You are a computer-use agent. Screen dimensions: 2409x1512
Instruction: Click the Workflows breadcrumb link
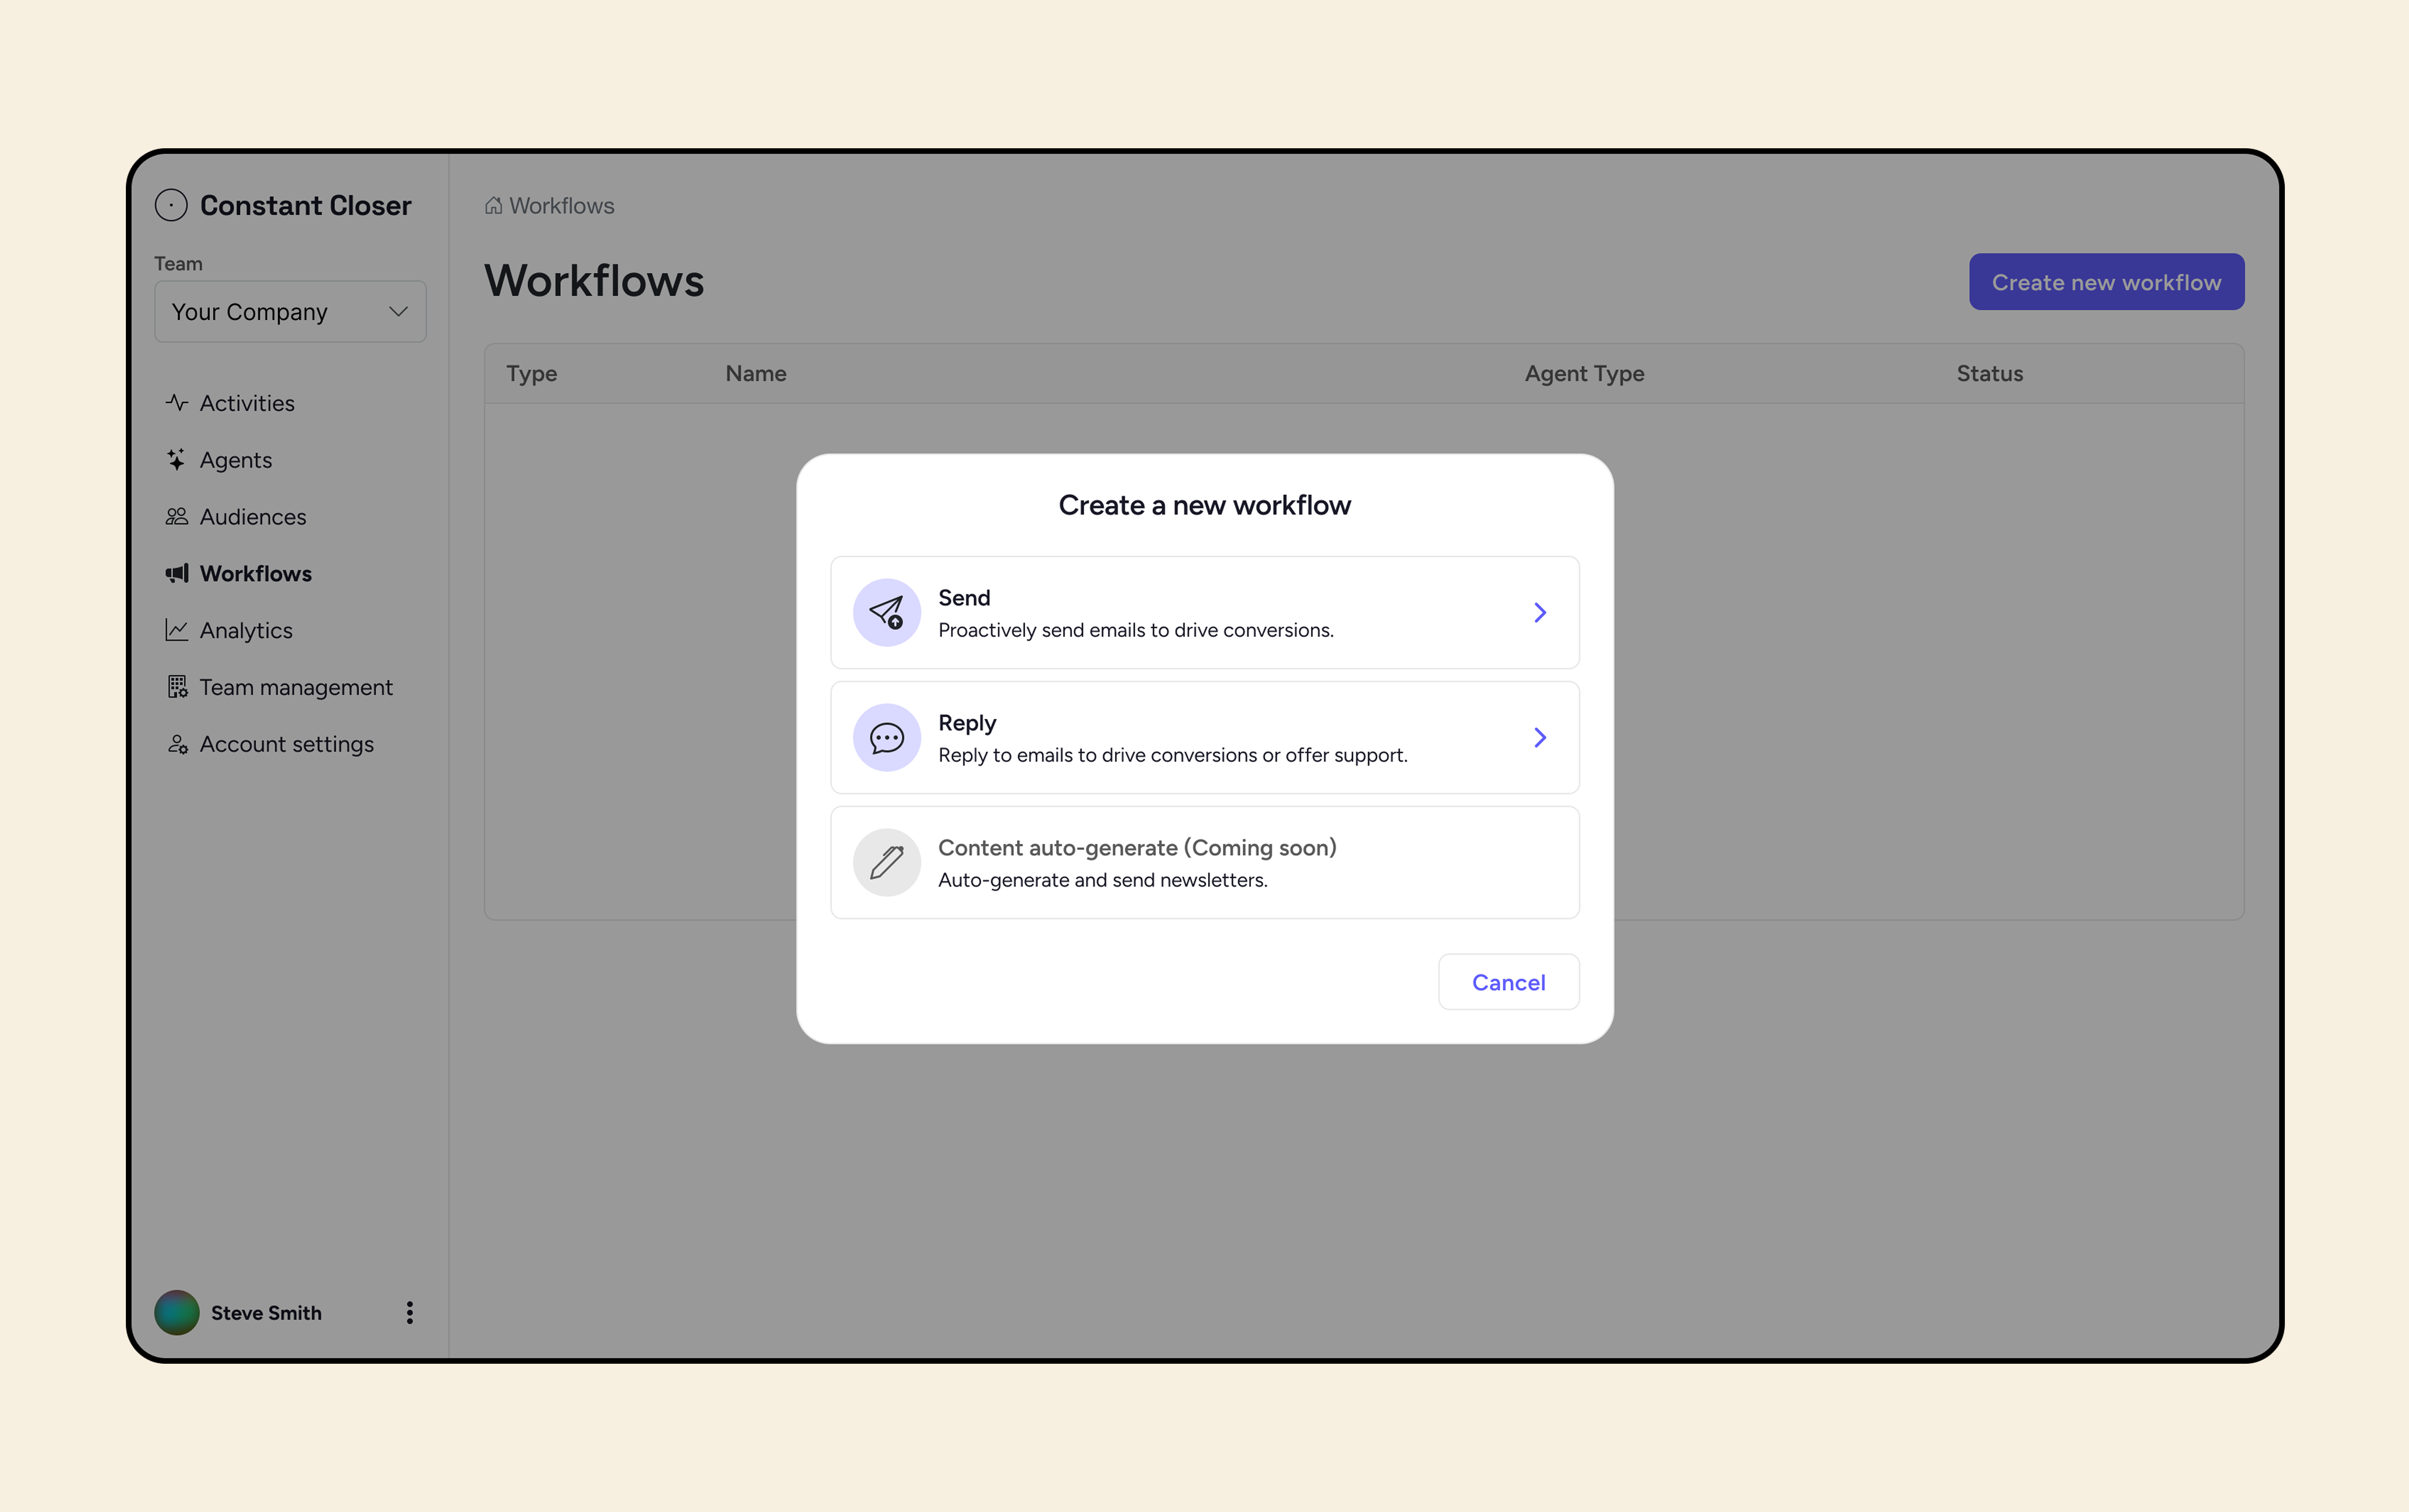coord(562,206)
